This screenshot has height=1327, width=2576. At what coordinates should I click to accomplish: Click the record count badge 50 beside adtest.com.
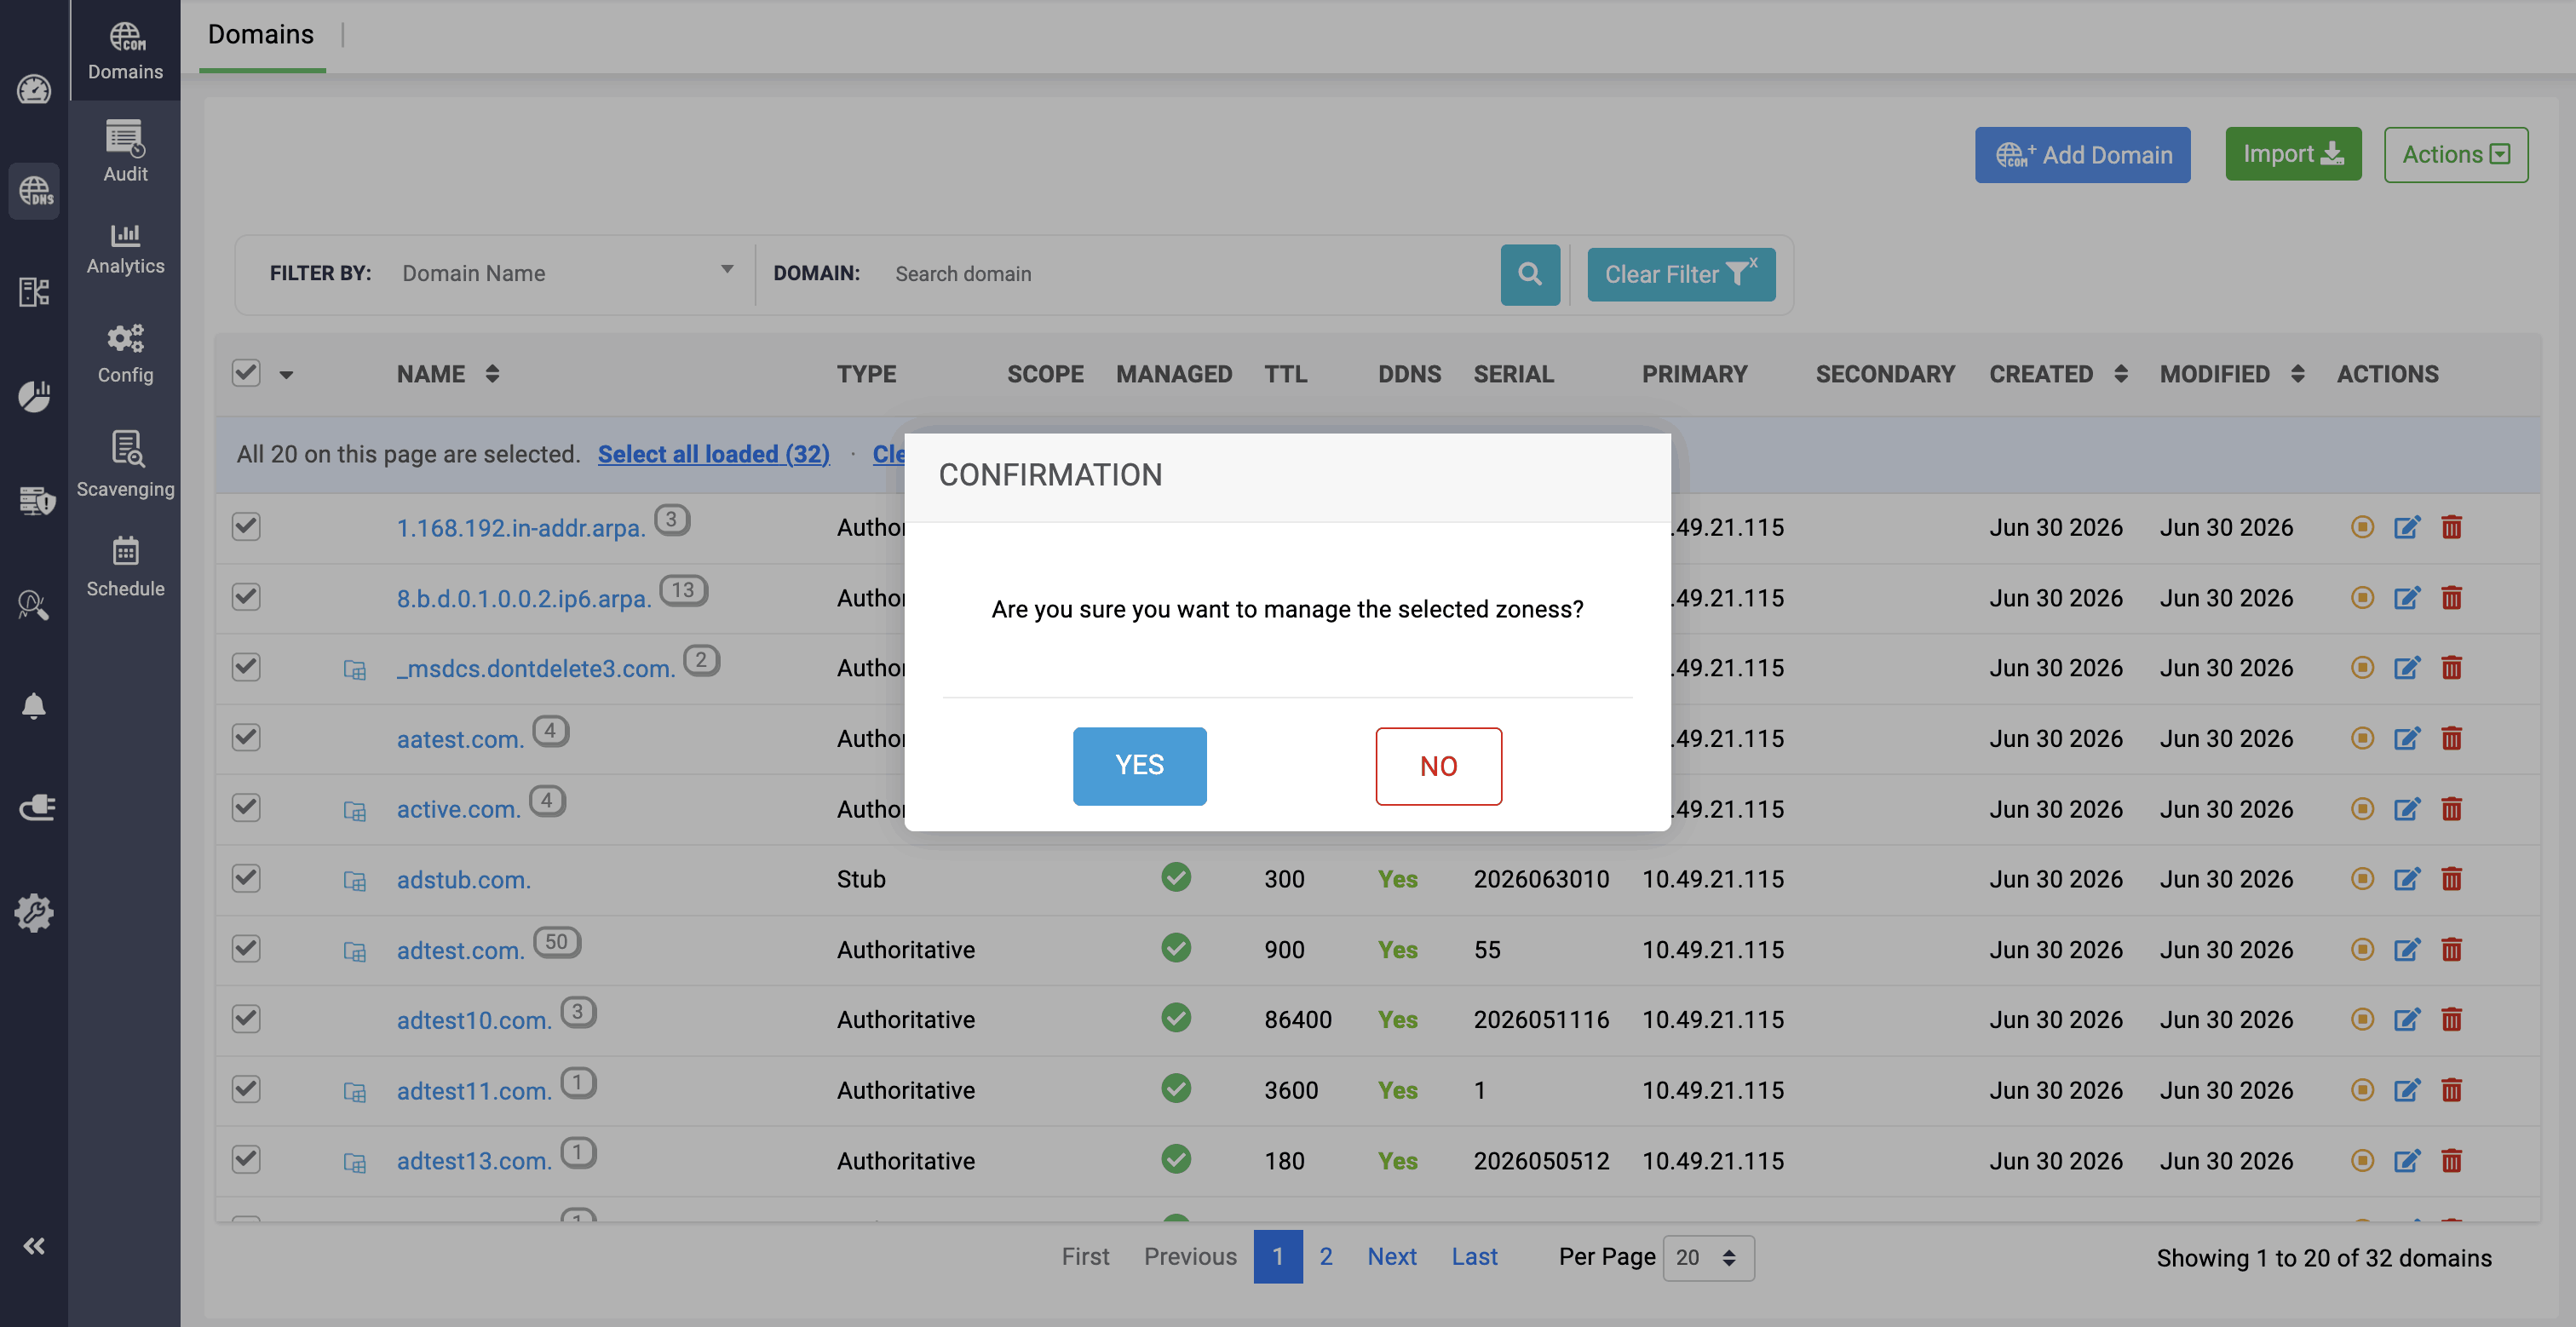pos(557,942)
